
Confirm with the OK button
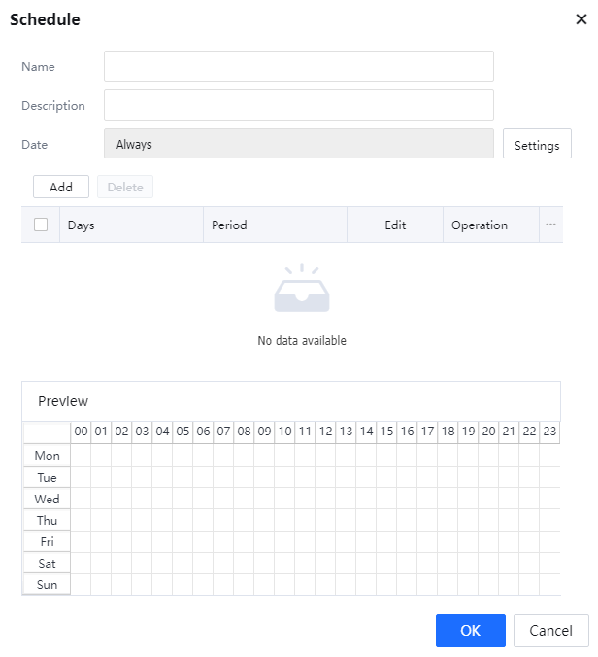click(x=470, y=631)
